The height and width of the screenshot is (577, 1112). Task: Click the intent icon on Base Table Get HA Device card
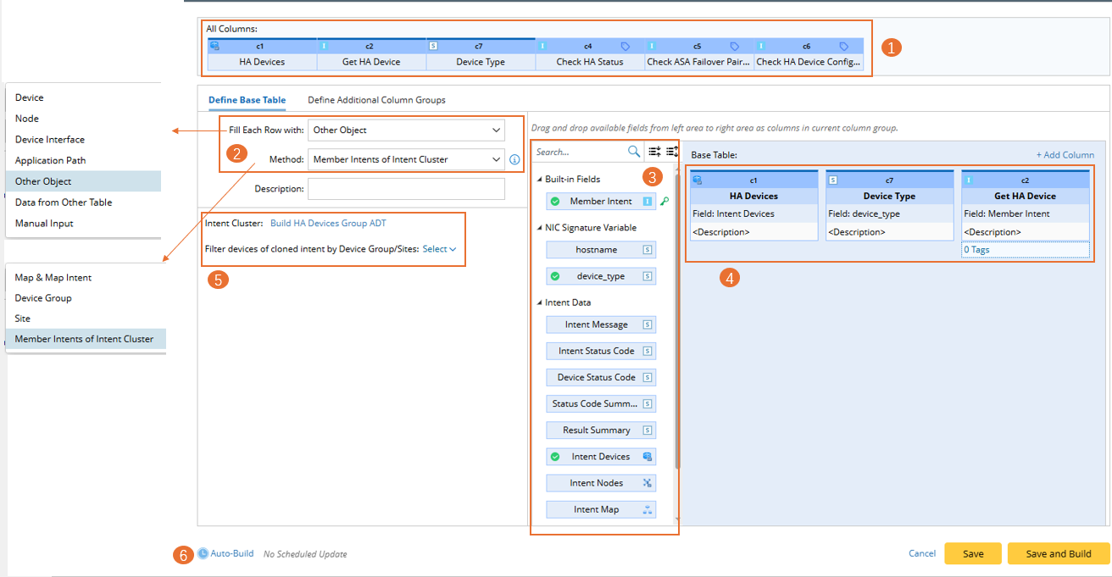(x=968, y=180)
